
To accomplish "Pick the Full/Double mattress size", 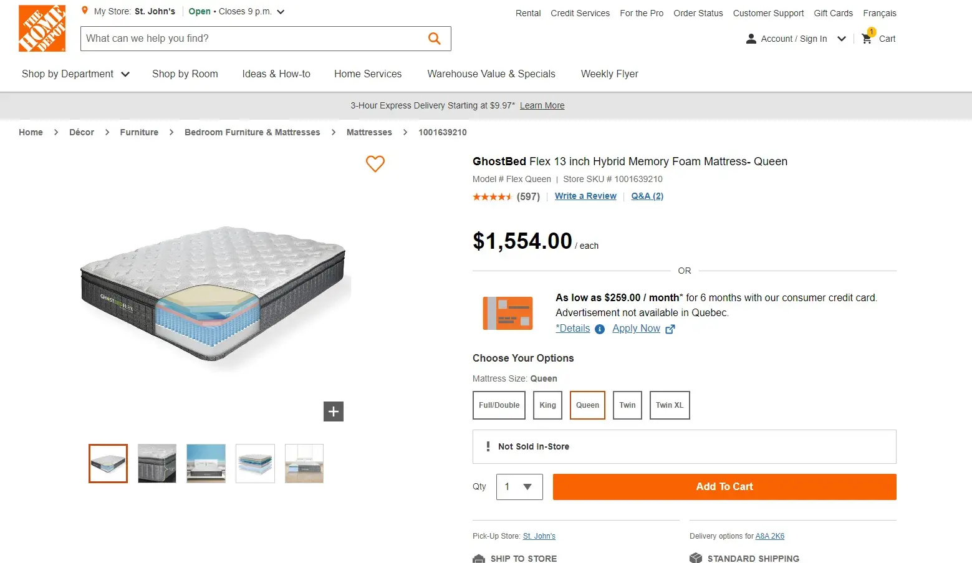I will [x=499, y=405].
